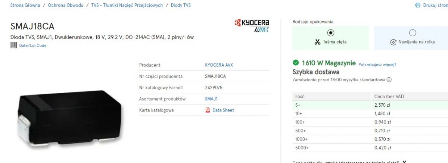Open Diody TVS breadcrumb link

181,6
